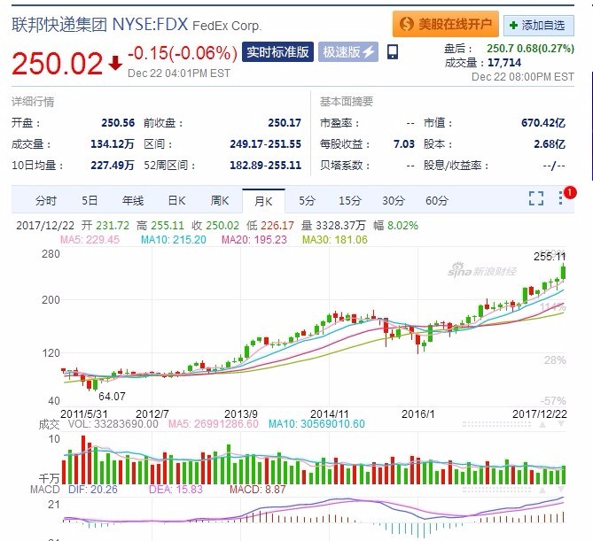The width and height of the screenshot is (593, 541).
Task: Open the chart more-options dots menu
Action: 560,198
